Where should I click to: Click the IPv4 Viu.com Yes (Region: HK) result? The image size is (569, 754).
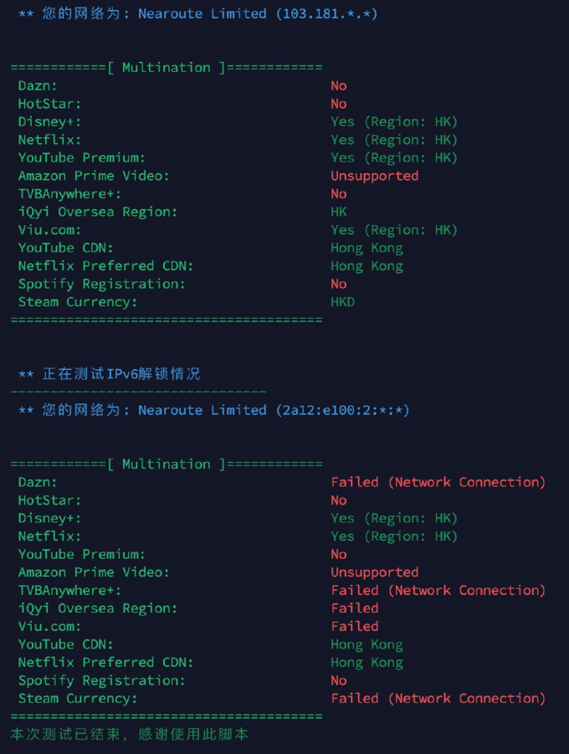(394, 230)
